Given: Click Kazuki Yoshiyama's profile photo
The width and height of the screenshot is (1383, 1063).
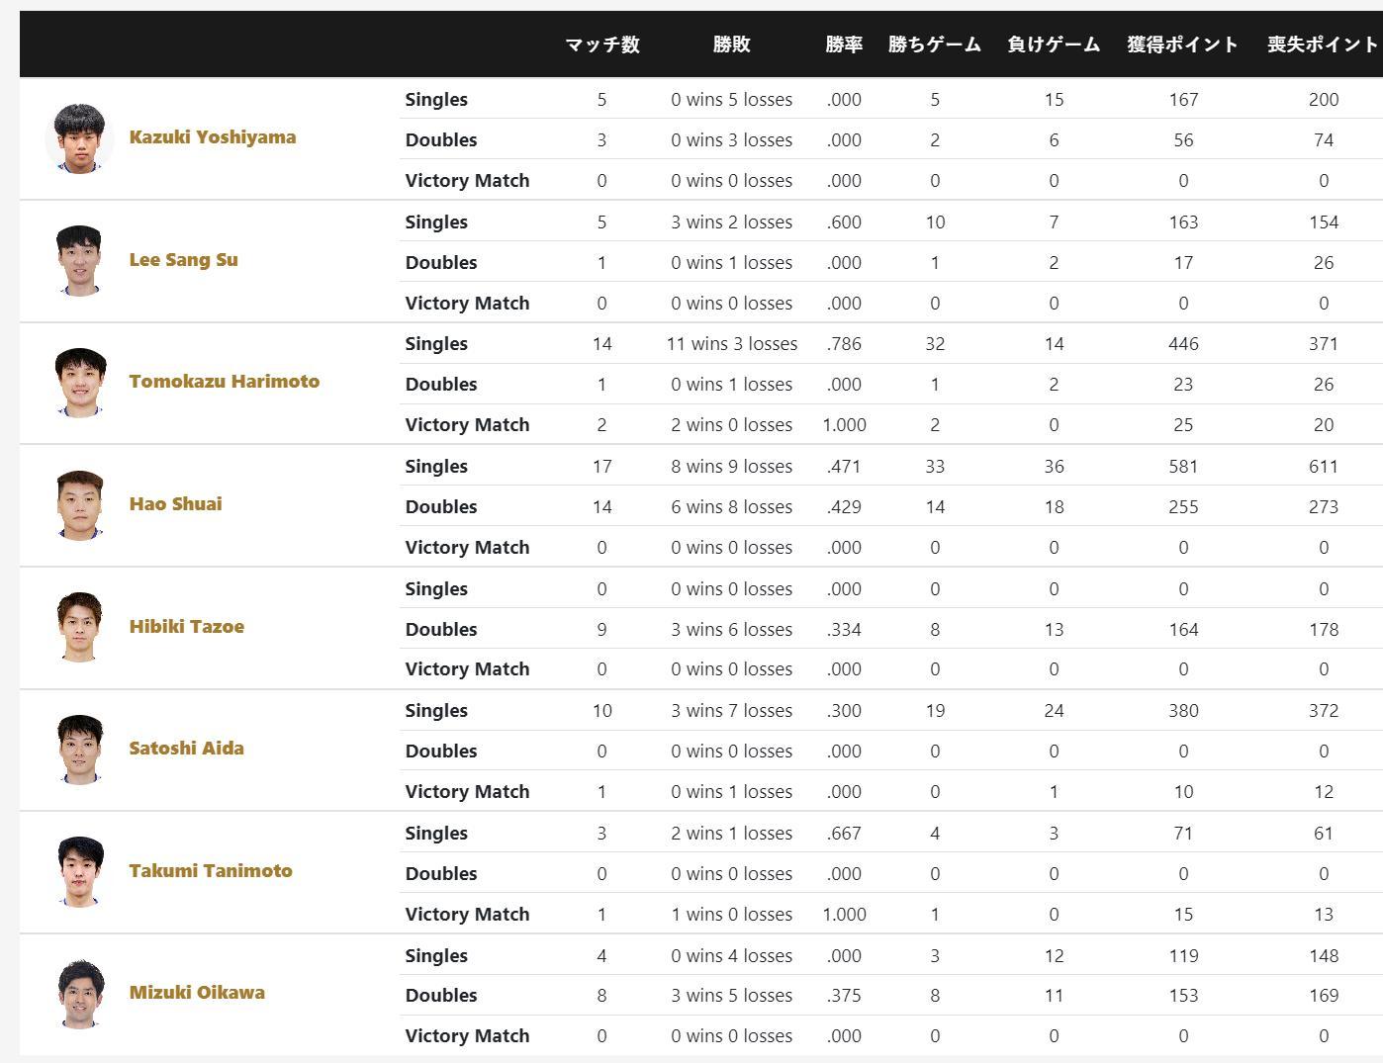Looking at the screenshot, I should 79,138.
